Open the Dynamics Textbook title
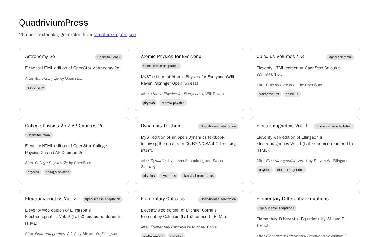This screenshot has width=379, height=237. (162, 126)
